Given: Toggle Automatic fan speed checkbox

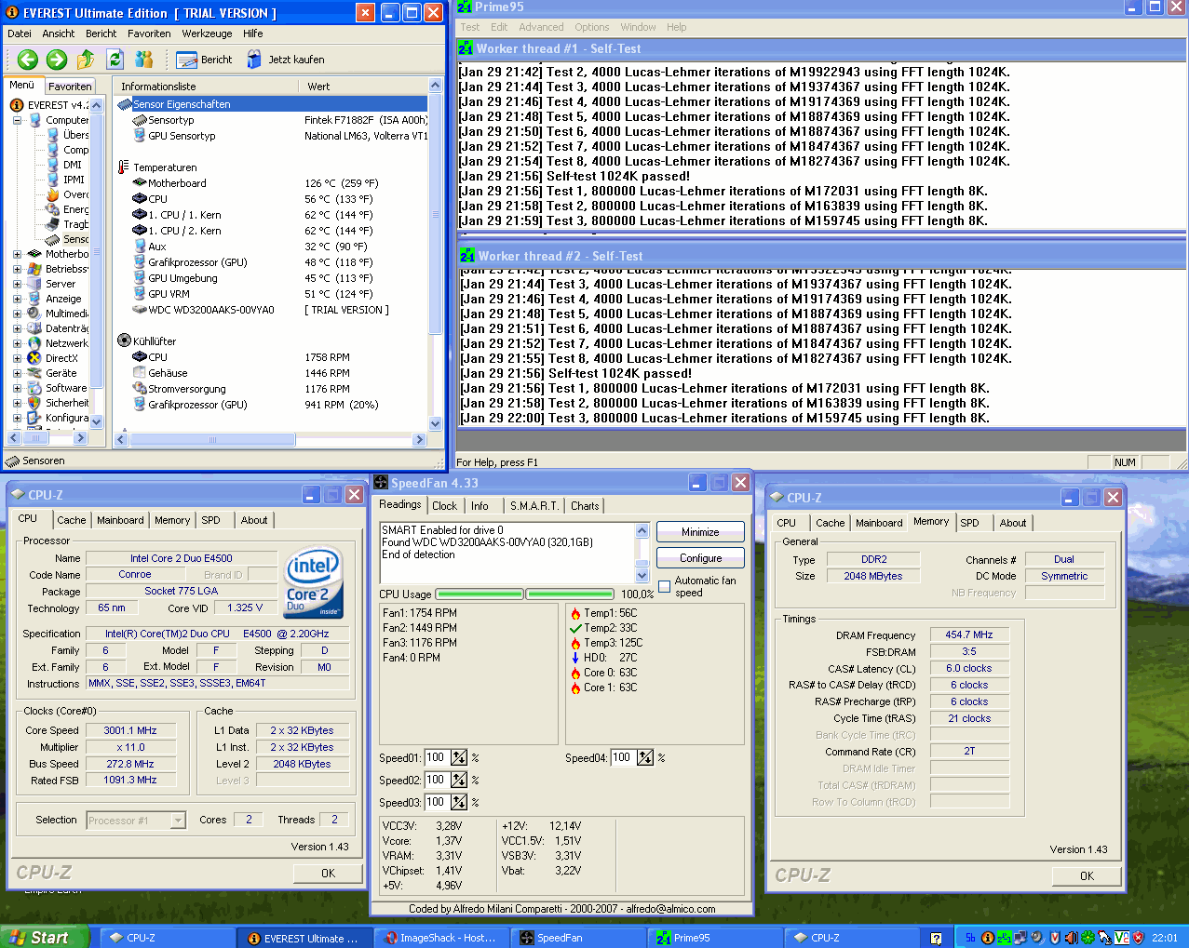Looking at the screenshot, I should tap(665, 586).
